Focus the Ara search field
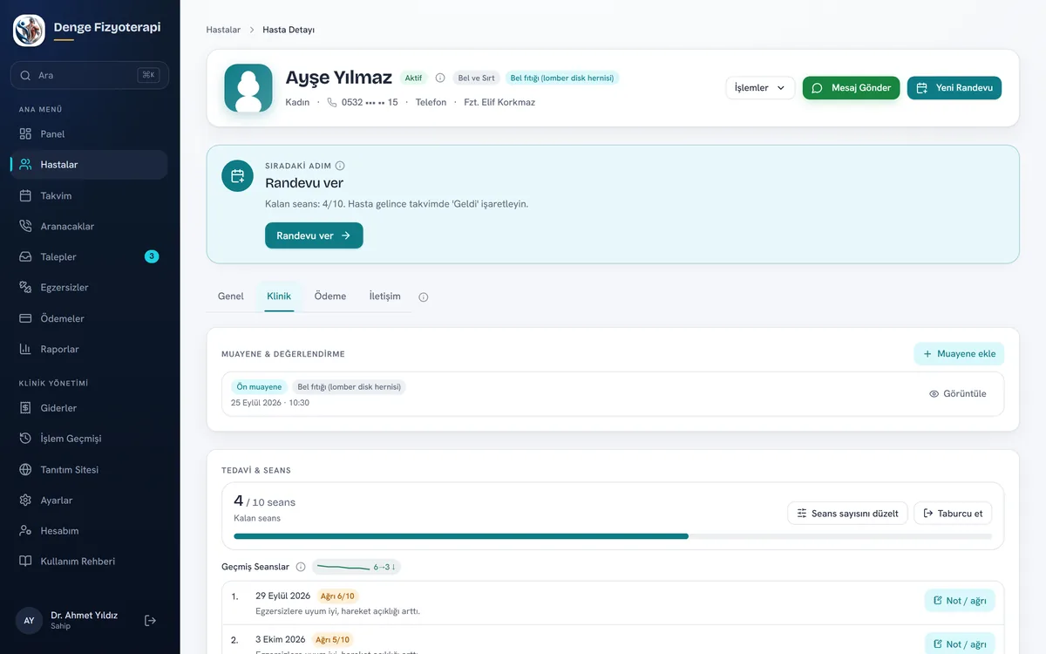Image resolution: width=1046 pixels, height=654 pixels. click(x=90, y=75)
